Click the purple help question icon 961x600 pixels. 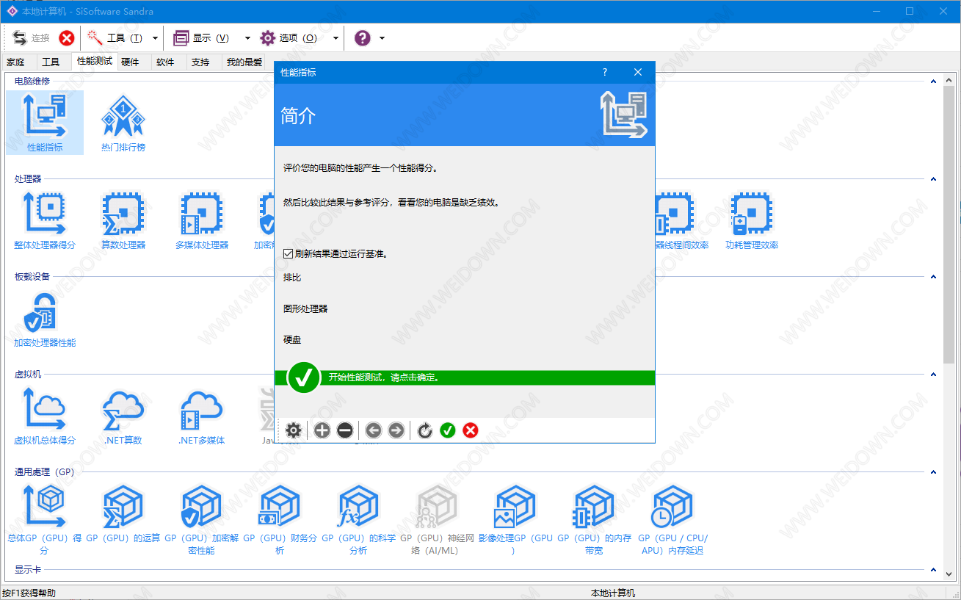(x=363, y=38)
